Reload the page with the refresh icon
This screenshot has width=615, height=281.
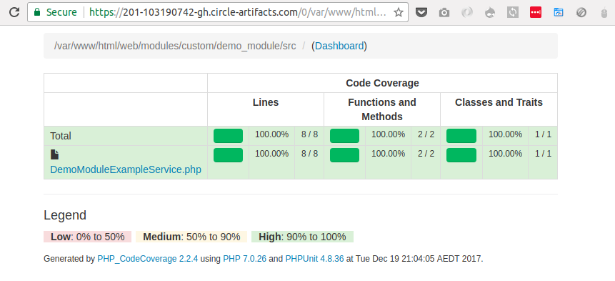click(x=14, y=13)
